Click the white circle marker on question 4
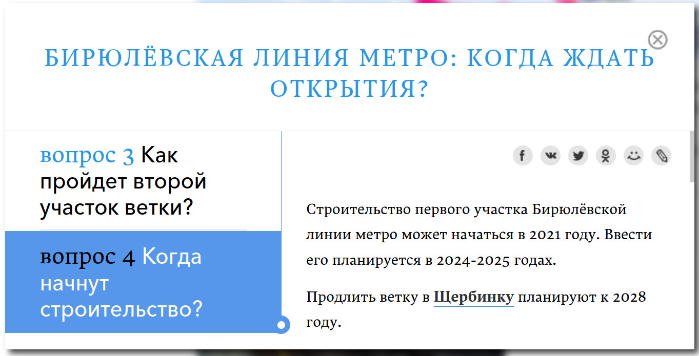Screen dimensions: 699x356 coord(281,325)
